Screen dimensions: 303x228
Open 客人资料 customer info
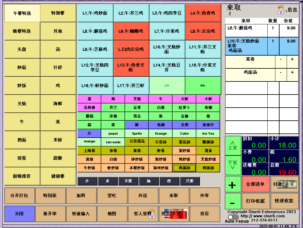(x=143, y=214)
